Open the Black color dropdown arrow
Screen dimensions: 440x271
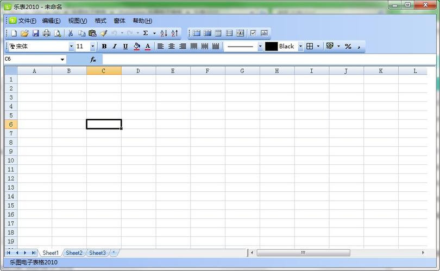(300, 47)
